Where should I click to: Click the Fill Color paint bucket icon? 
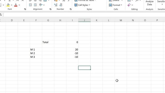click(x=8, y=5)
